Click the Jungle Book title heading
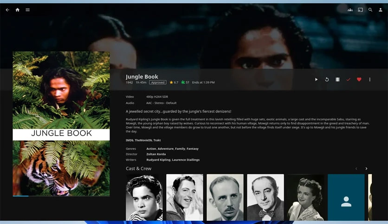This screenshot has height=224, width=388. point(142,76)
